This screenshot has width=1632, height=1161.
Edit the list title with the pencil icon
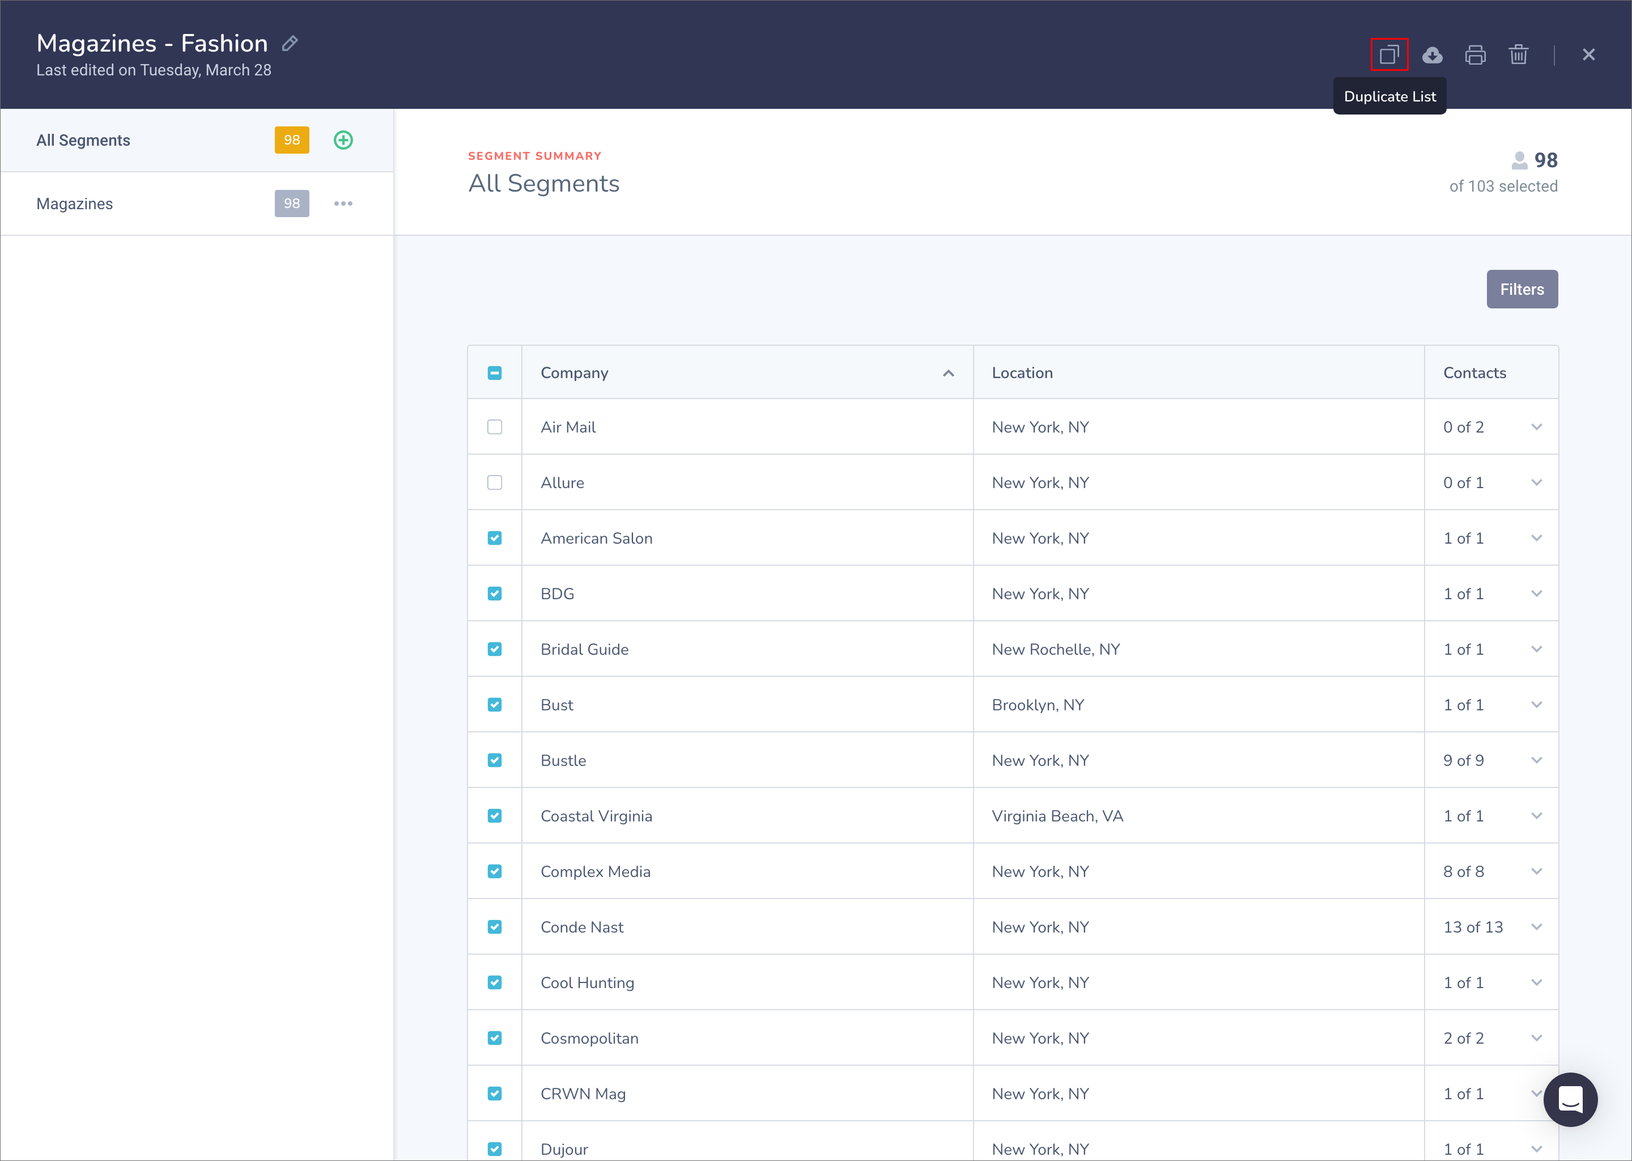click(290, 44)
